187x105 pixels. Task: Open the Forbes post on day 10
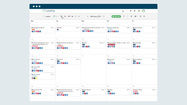(x=85, y=43)
